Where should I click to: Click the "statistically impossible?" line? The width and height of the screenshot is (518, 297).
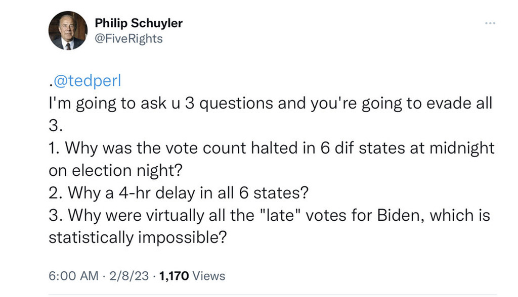137,237
